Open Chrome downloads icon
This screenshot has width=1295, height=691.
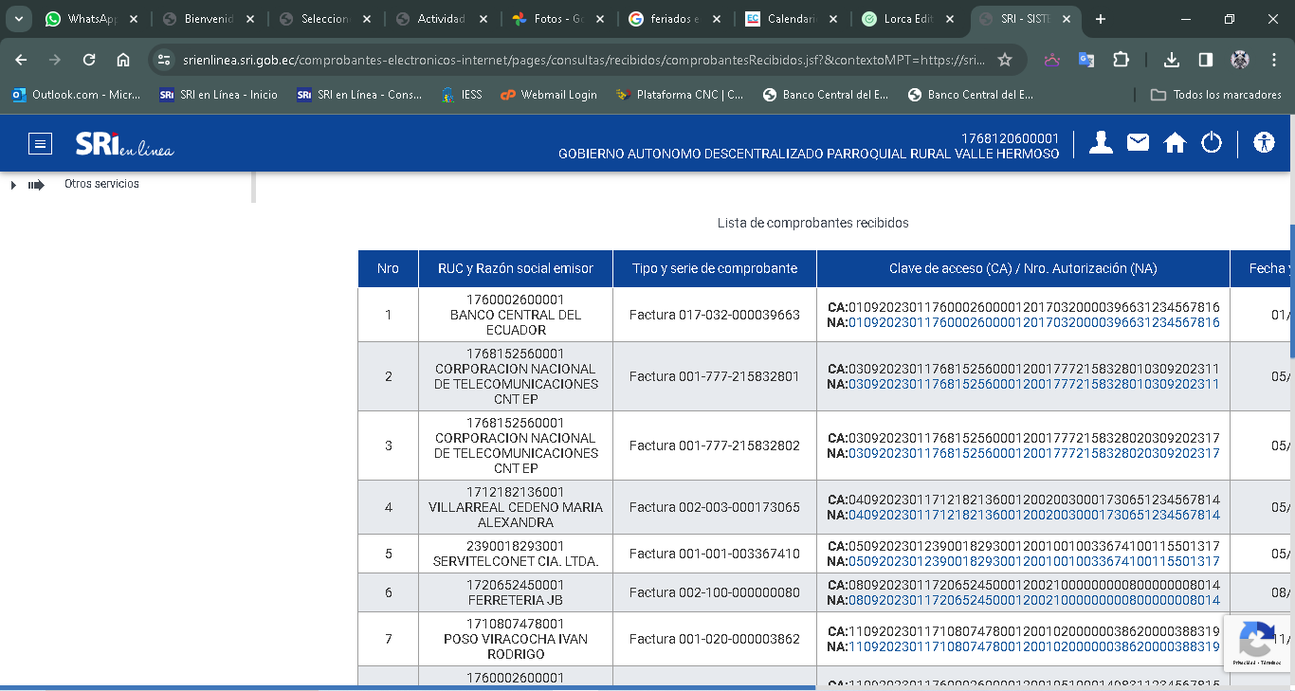pyautogui.click(x=1172, y=60)
